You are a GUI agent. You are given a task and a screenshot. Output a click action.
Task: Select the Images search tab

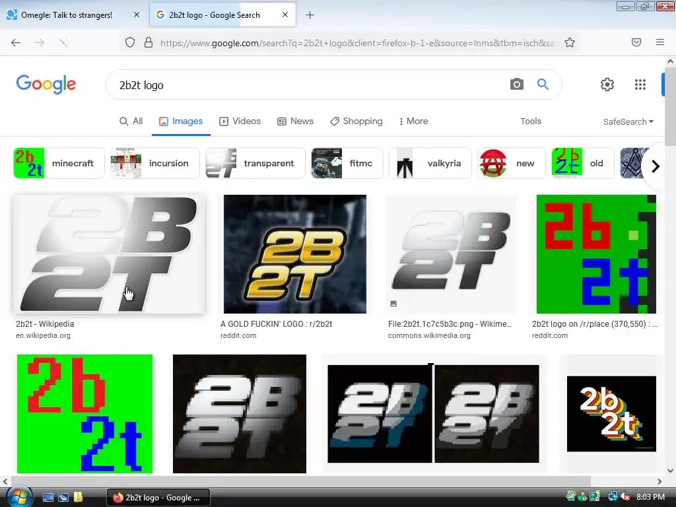181,121
